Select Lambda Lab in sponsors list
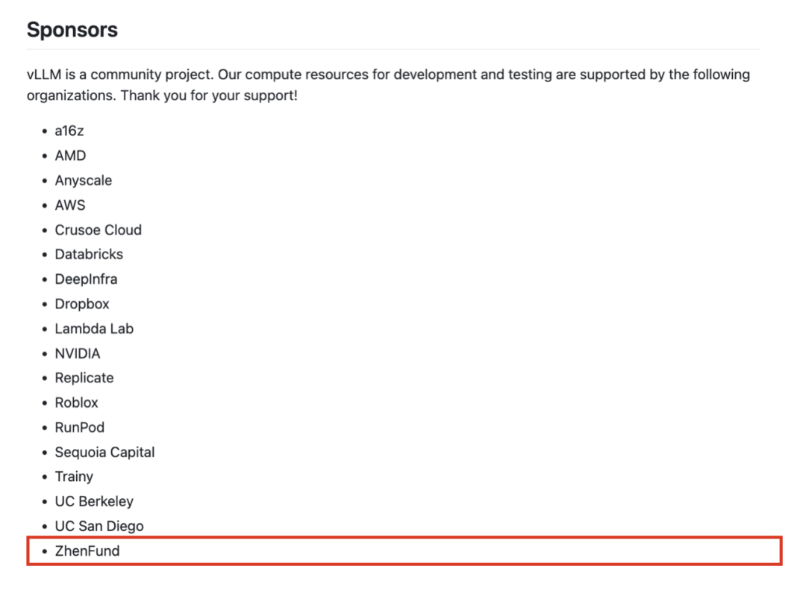Image resolution: width=806 pixels, height=596 pixels. [x=94, y=329]
